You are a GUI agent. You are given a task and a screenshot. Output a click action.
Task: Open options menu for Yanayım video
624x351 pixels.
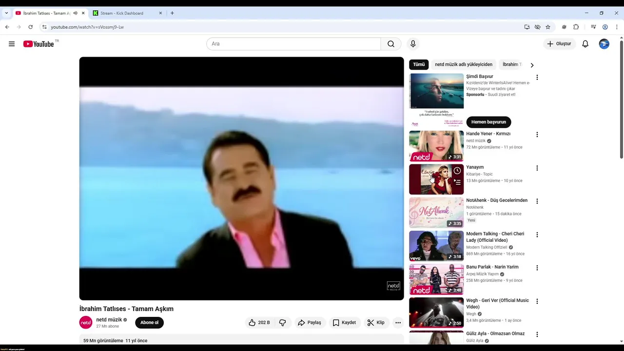point(537,168)
